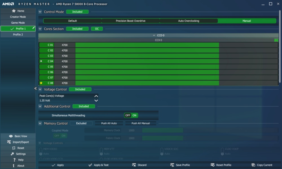Click the Profile 1 edit pencil icon
282x169 pixels.
34,28
